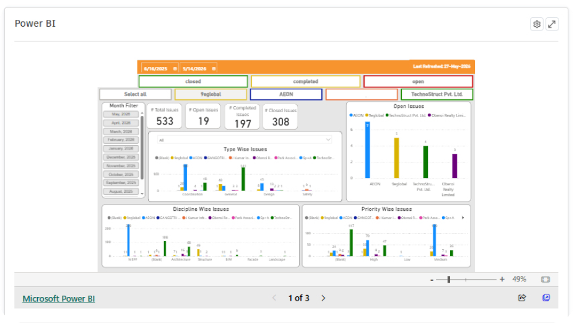This screenshot has height=323, width=574.
Task: Open report in Power BI icon
Action: point(546,298)
